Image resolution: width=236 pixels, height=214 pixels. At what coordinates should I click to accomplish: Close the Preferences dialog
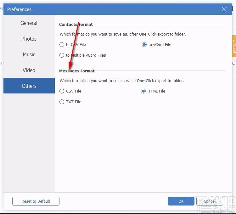click(x=224, y=9)
